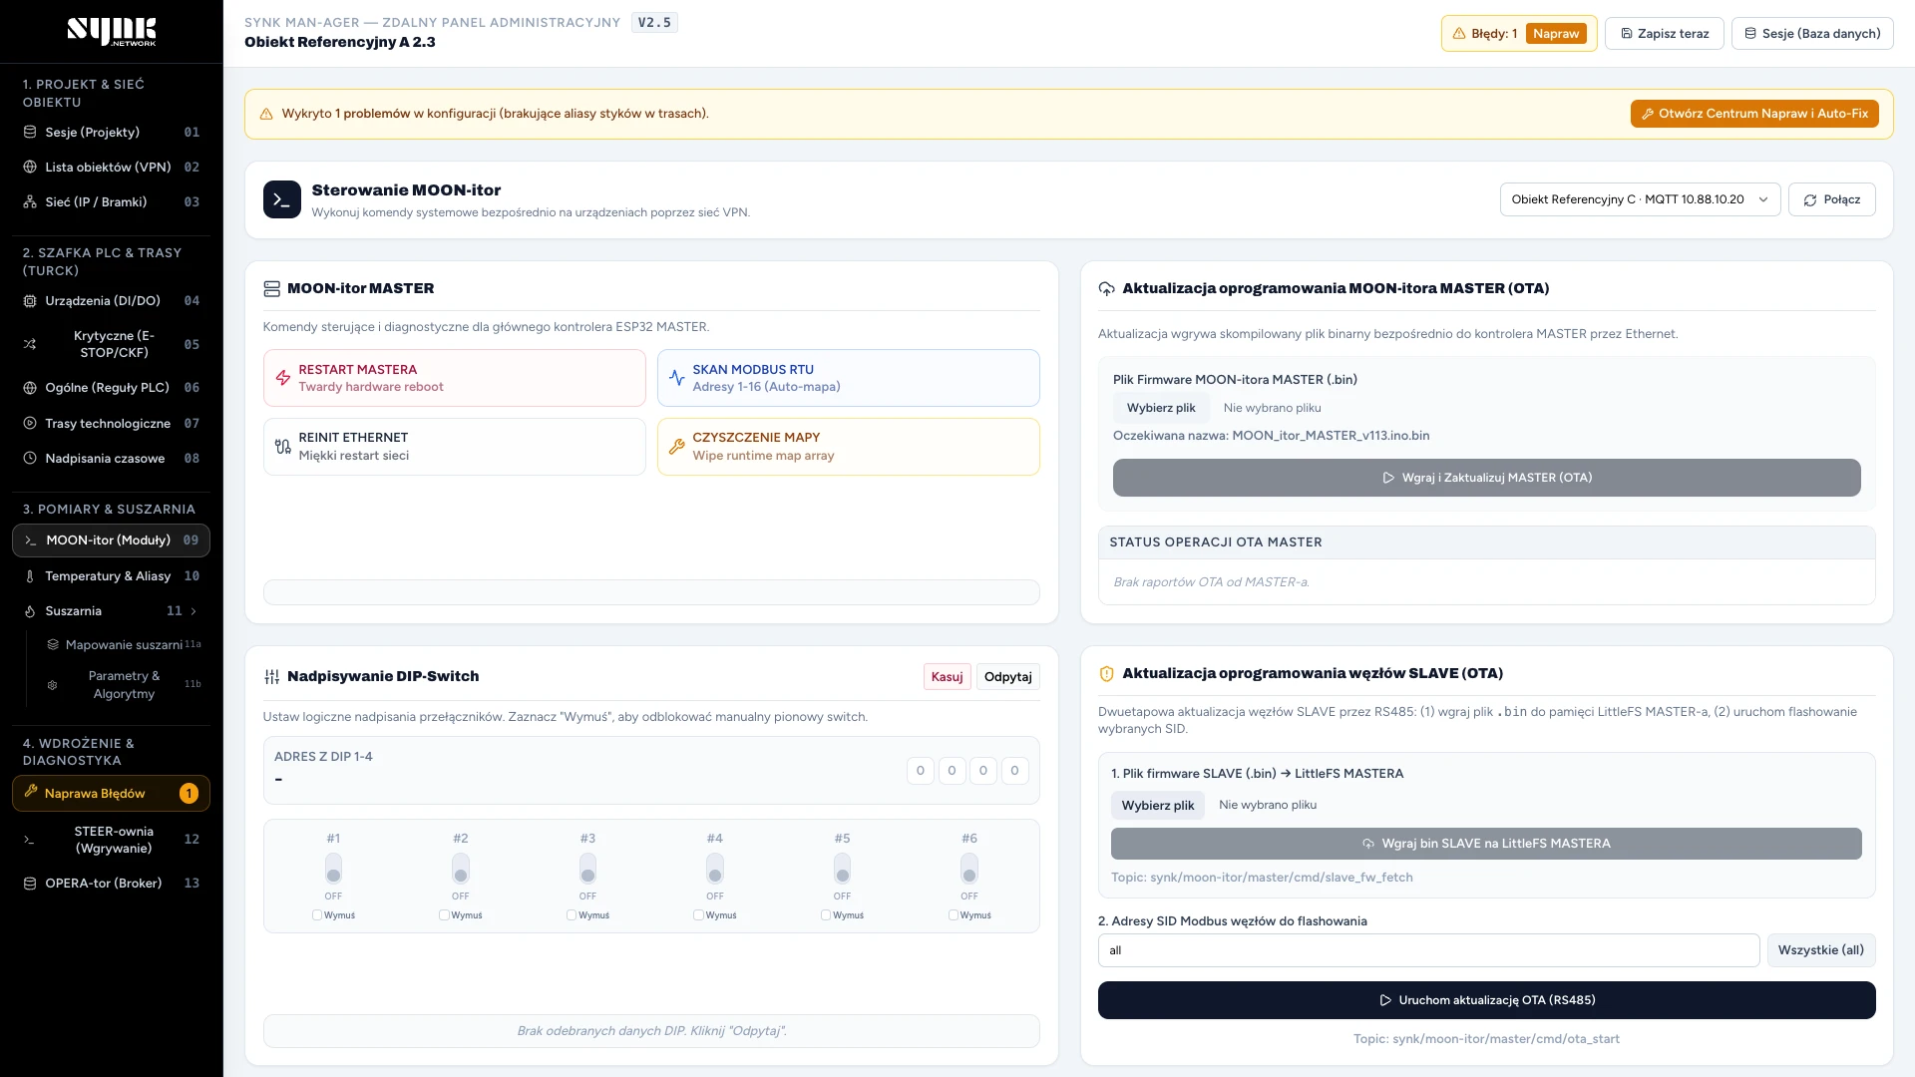Tick Wymuś checkbox under switch #6
This screenshot has width=1915, height=1077.
[x=954, y=915]
